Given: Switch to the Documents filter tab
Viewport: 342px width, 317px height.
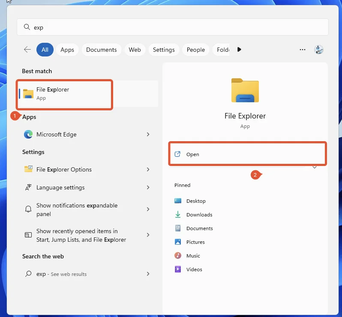Looking at the screenshot, I should (102, 50).
